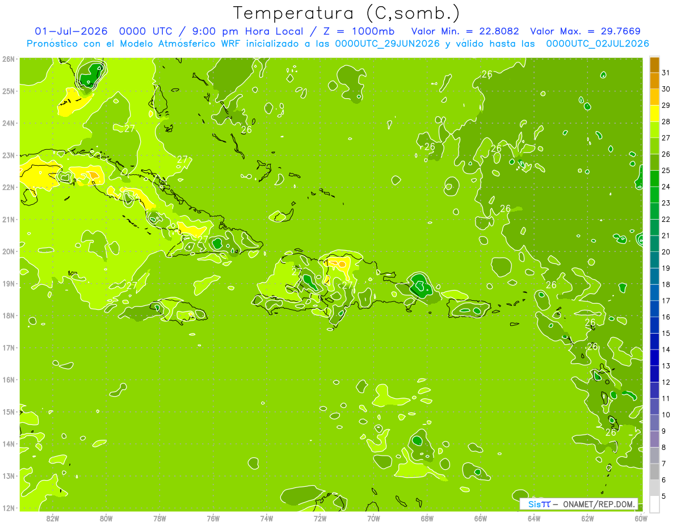
Task: Click the 22N latitude axis label
Action: click(9, 187)
